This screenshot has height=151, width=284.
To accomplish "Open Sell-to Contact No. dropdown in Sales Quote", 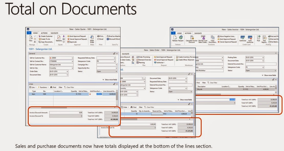I will [x=72, y=61].
